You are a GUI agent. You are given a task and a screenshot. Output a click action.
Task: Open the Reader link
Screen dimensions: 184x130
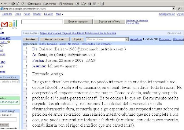37,14
